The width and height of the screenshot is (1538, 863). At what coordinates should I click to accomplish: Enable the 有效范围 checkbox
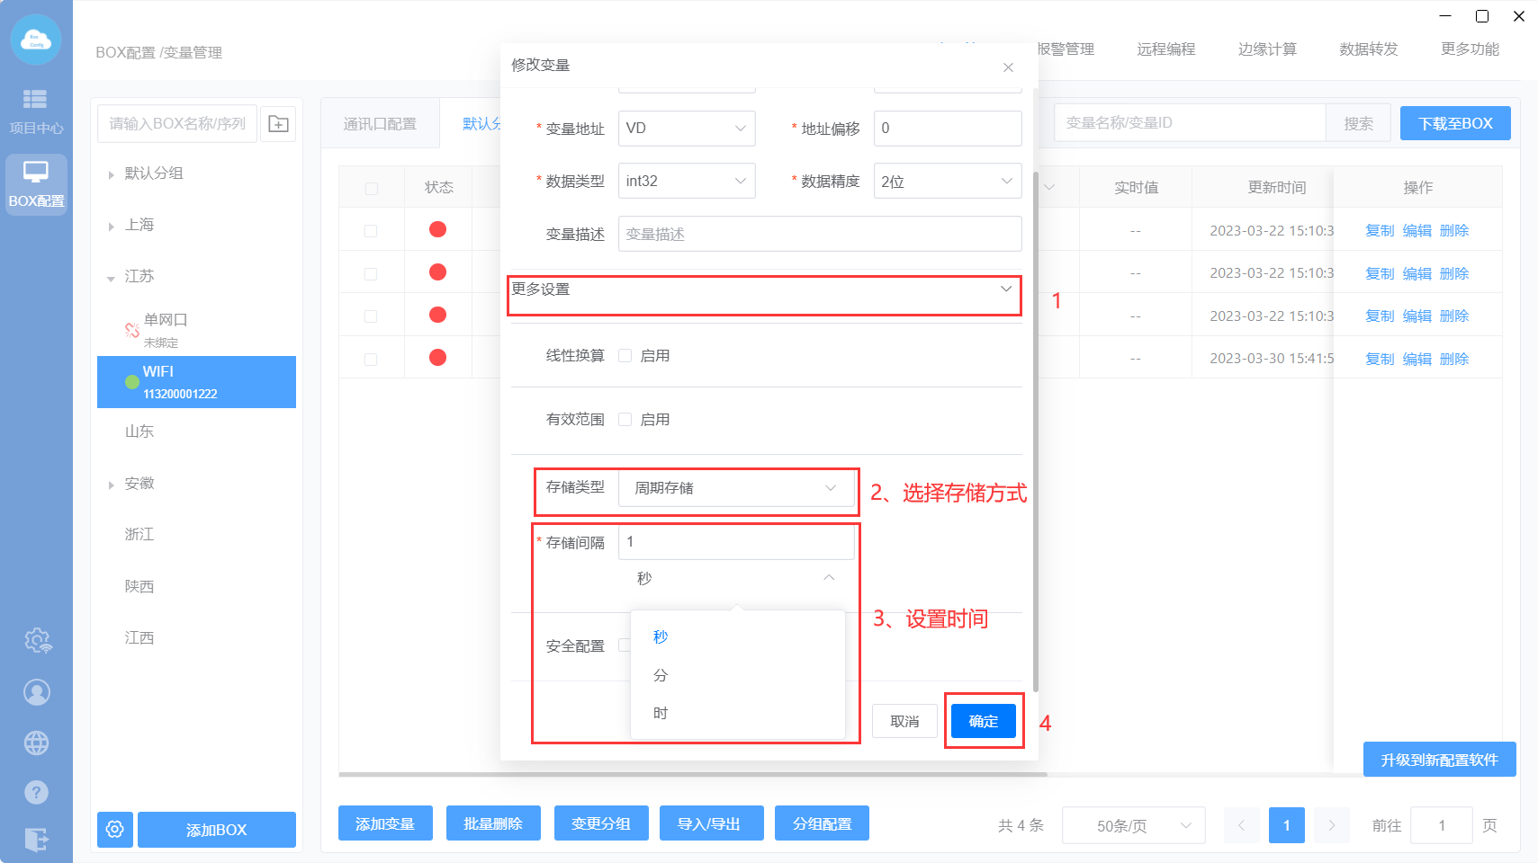625,420
